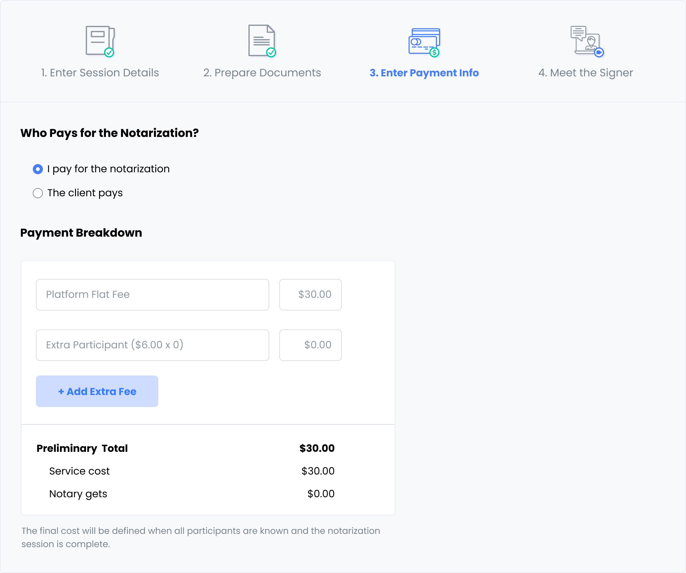This screenshot has width=686, height=573.
Task: Go to step 2 Prepare Documents
Action: point(262,73)
